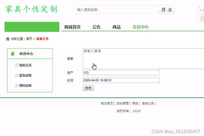204x136 pixels.
Task: Click the 留言 field label
Action: click(70, 59)
